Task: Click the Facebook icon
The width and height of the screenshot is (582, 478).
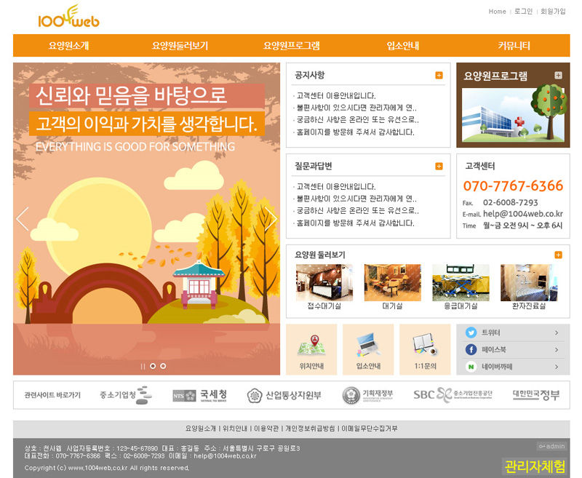Action: (471, 350)
